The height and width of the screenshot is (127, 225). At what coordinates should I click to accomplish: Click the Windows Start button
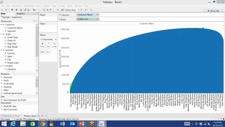[x=4, y=124]
